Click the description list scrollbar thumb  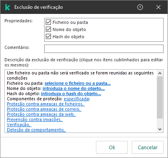[160, 98]
